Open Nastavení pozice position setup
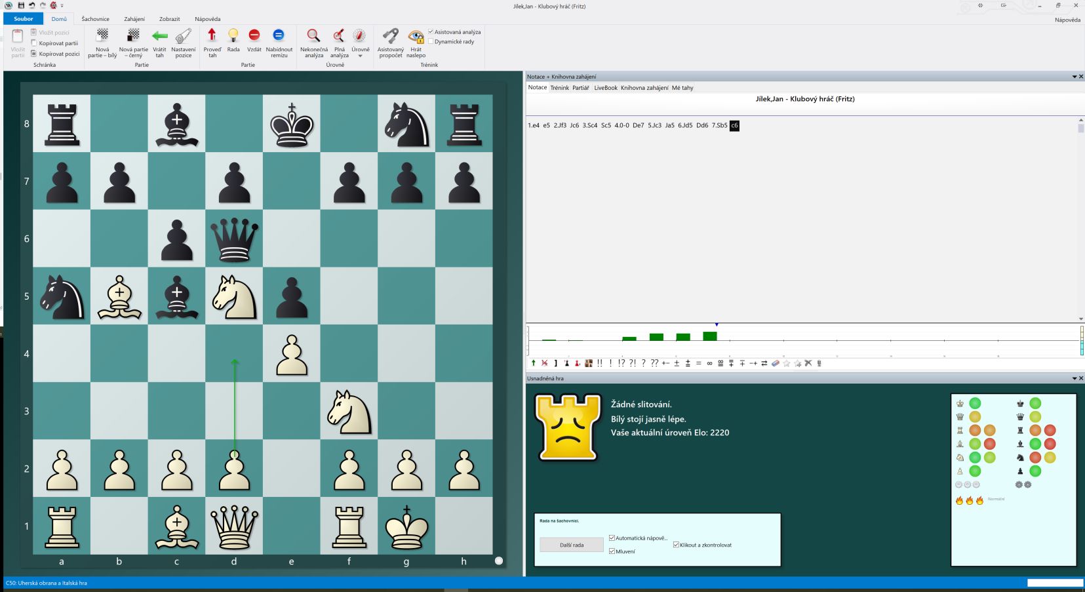The image size is (1085, 592). coord(184,43)
